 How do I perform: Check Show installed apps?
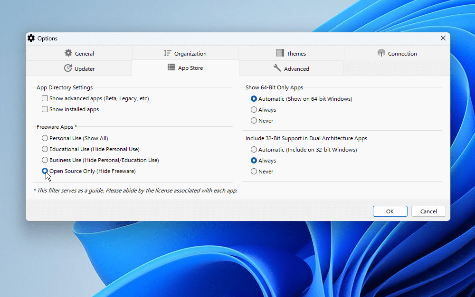[x=45, y=109]
